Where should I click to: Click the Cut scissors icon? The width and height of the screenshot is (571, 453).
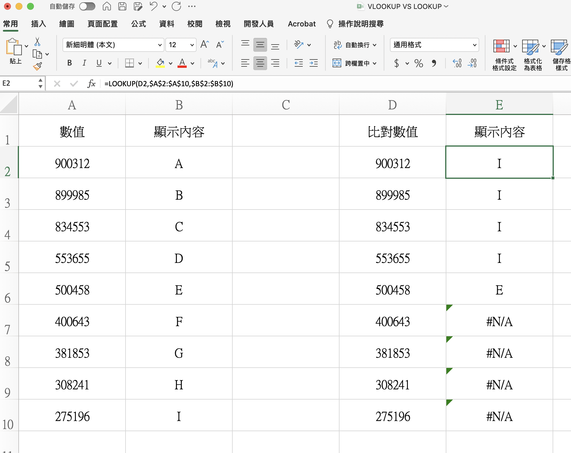tap(37, 42)
